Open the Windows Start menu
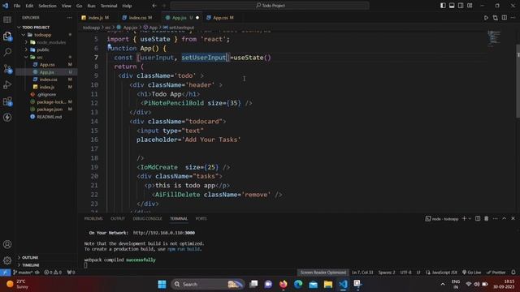This screenshot has height=292, width=520. click(x=162, y=284)
